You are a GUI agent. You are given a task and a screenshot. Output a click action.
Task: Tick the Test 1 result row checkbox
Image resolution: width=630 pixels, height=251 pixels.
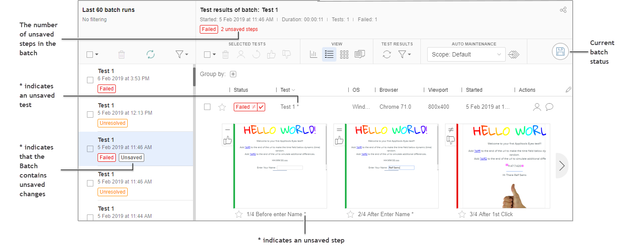(x=207, y=107)
